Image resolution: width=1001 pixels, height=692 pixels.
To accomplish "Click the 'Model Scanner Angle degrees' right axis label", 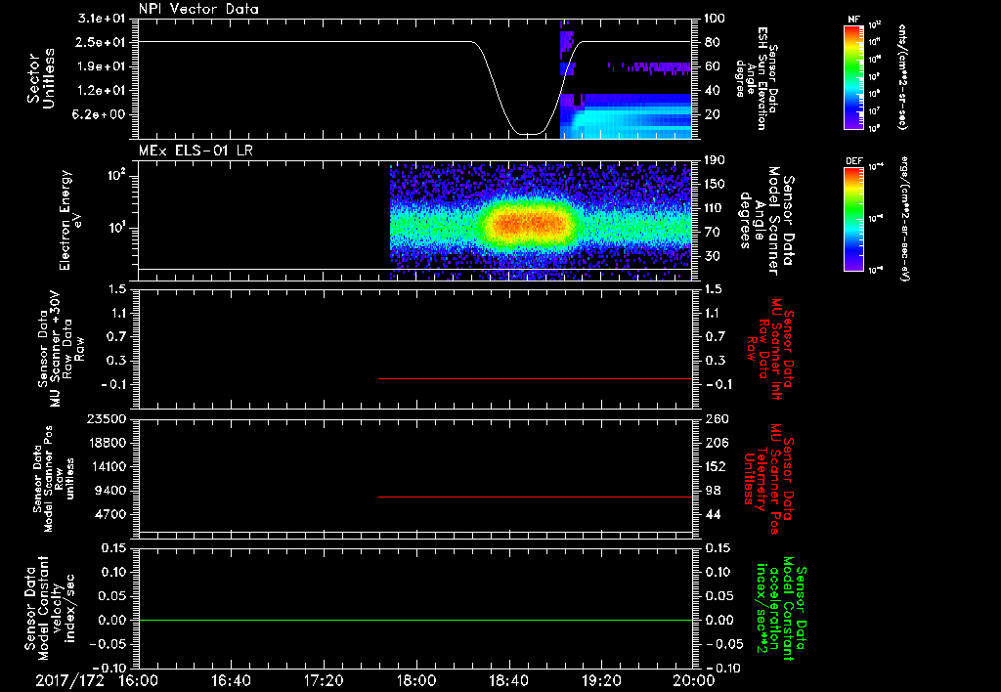I will click(766, 221).
